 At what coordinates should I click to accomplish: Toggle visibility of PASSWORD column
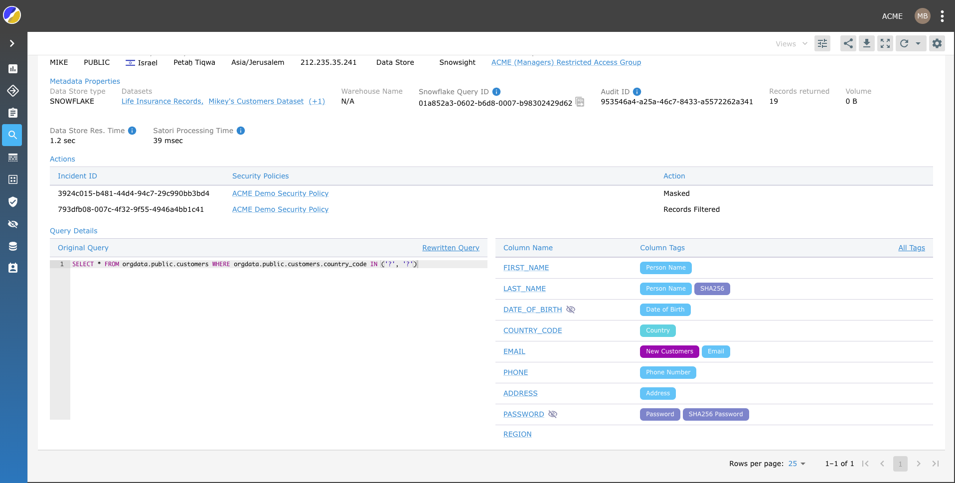pos(553,414)
